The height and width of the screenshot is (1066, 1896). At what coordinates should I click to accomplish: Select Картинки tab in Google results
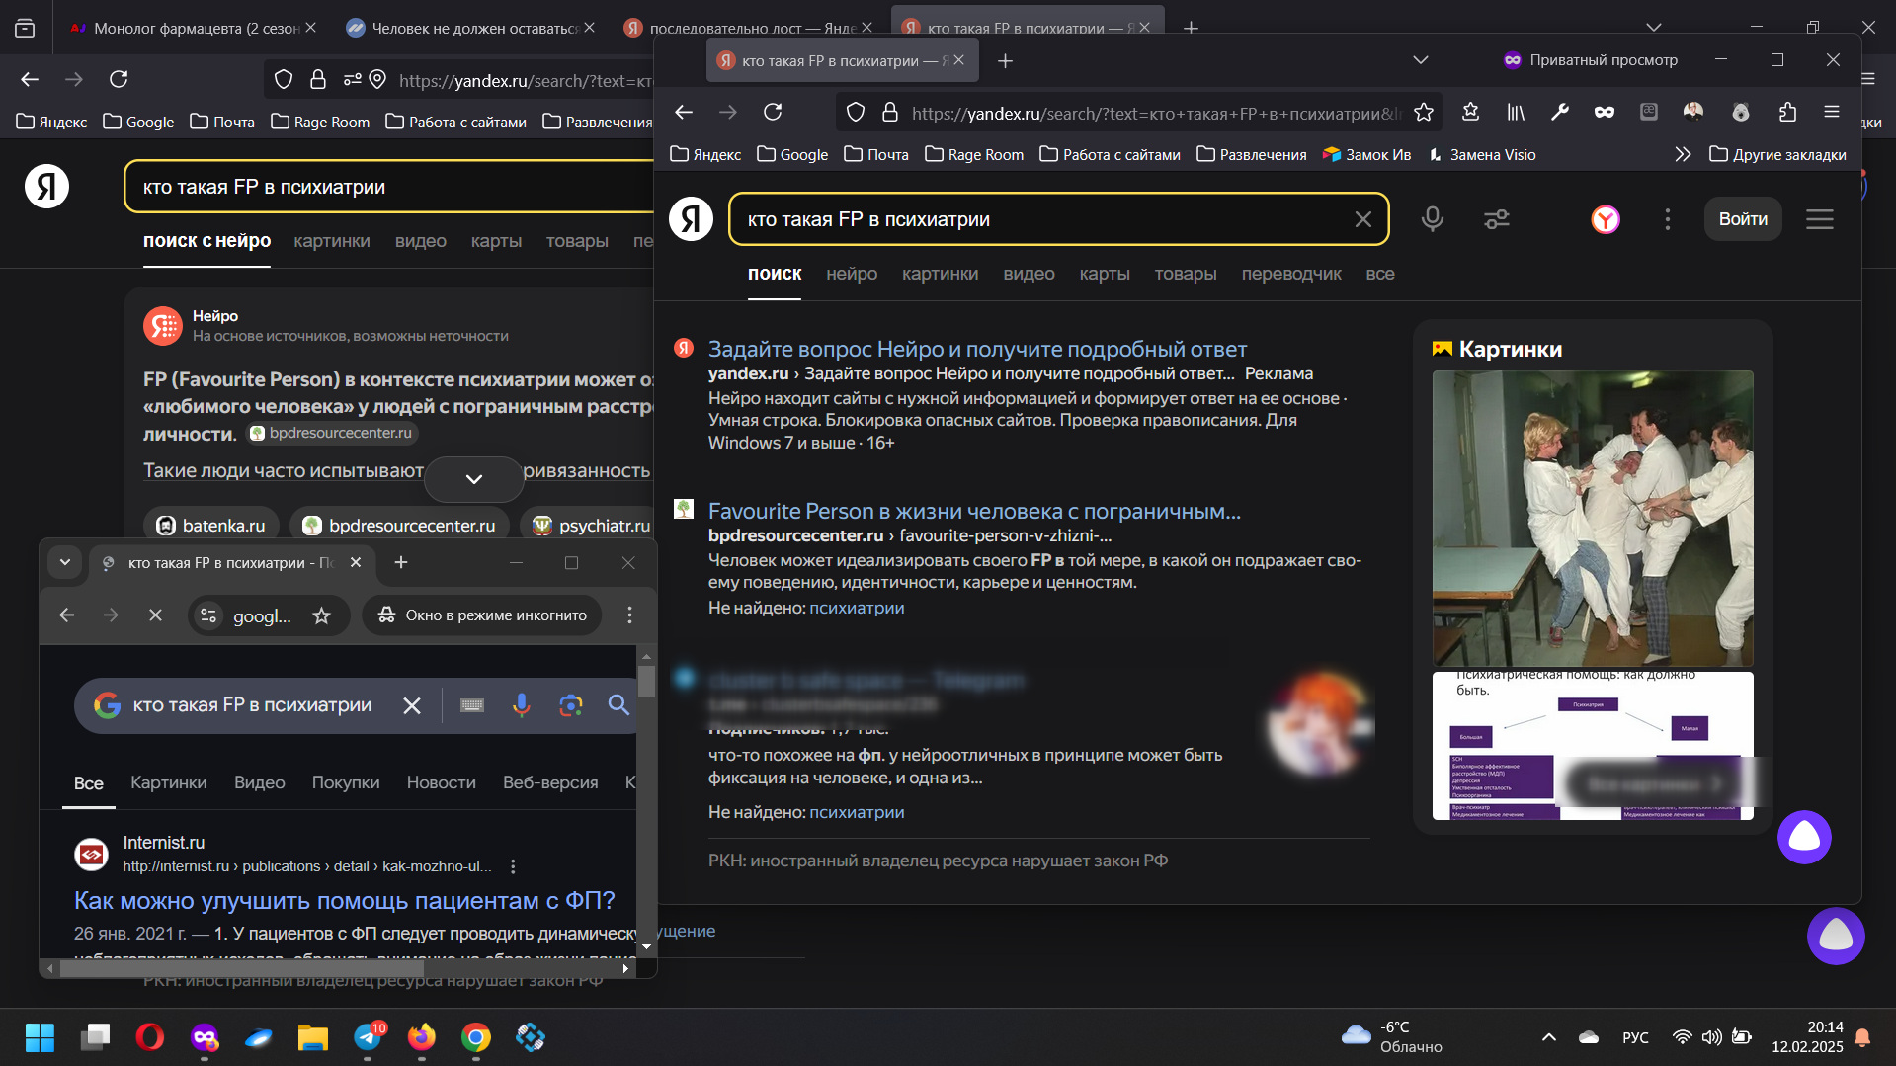[169, 782]
